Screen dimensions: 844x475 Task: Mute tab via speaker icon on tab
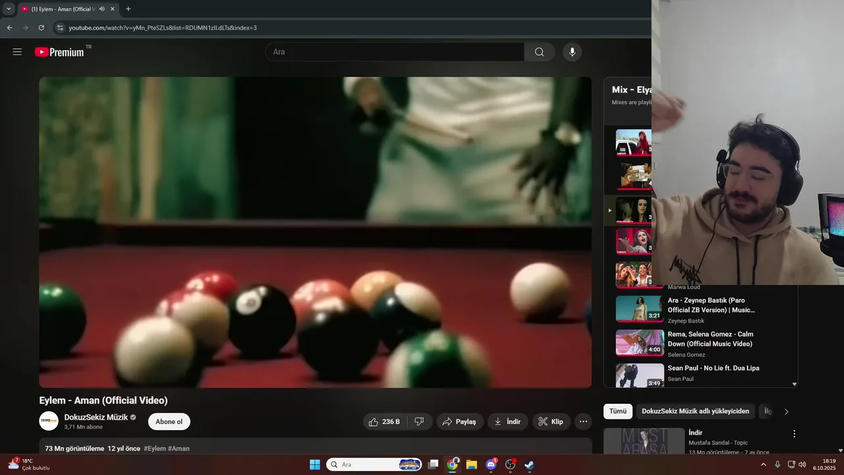click(102, 9)
